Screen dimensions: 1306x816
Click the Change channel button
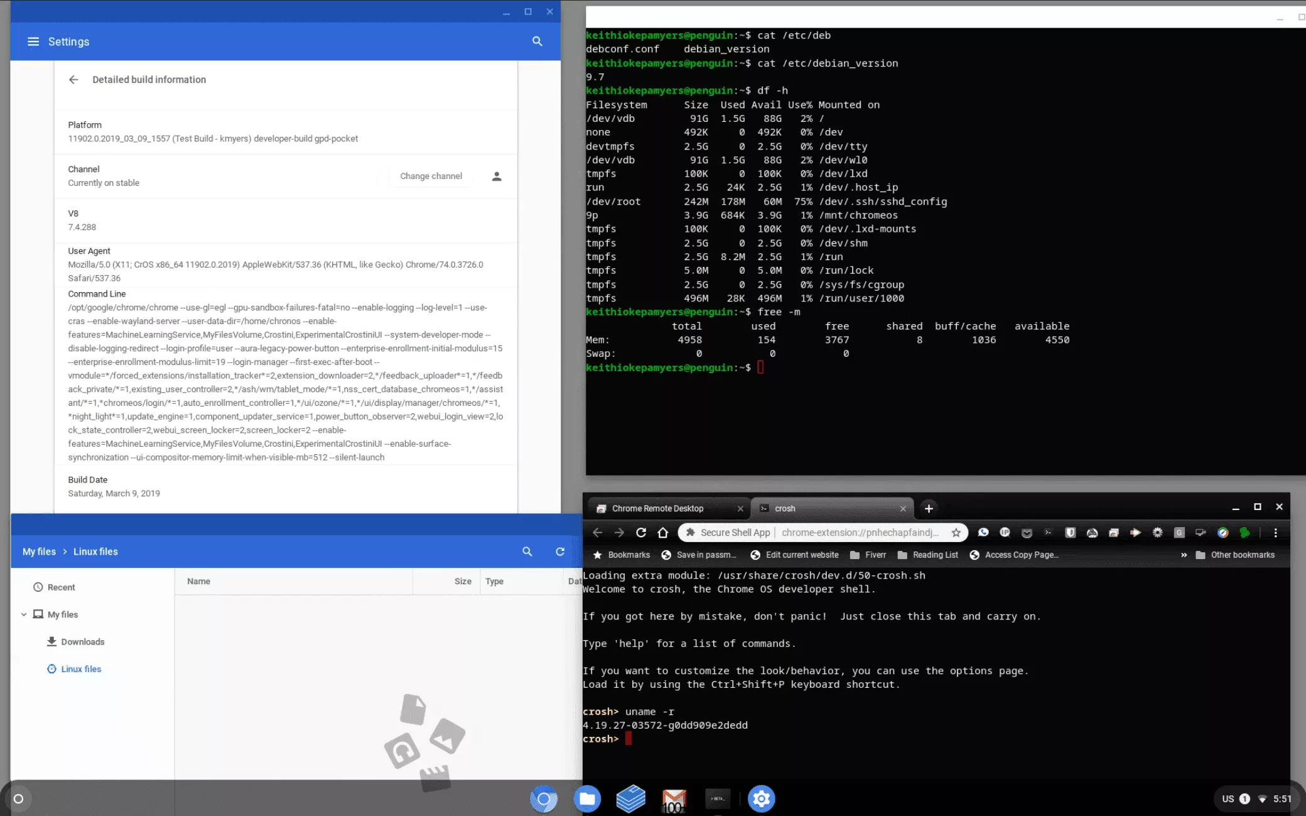coord(431,177)
